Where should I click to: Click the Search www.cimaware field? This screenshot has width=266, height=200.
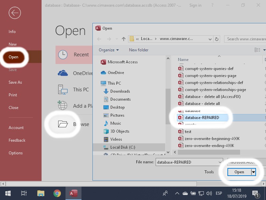(x=245, y=39)
